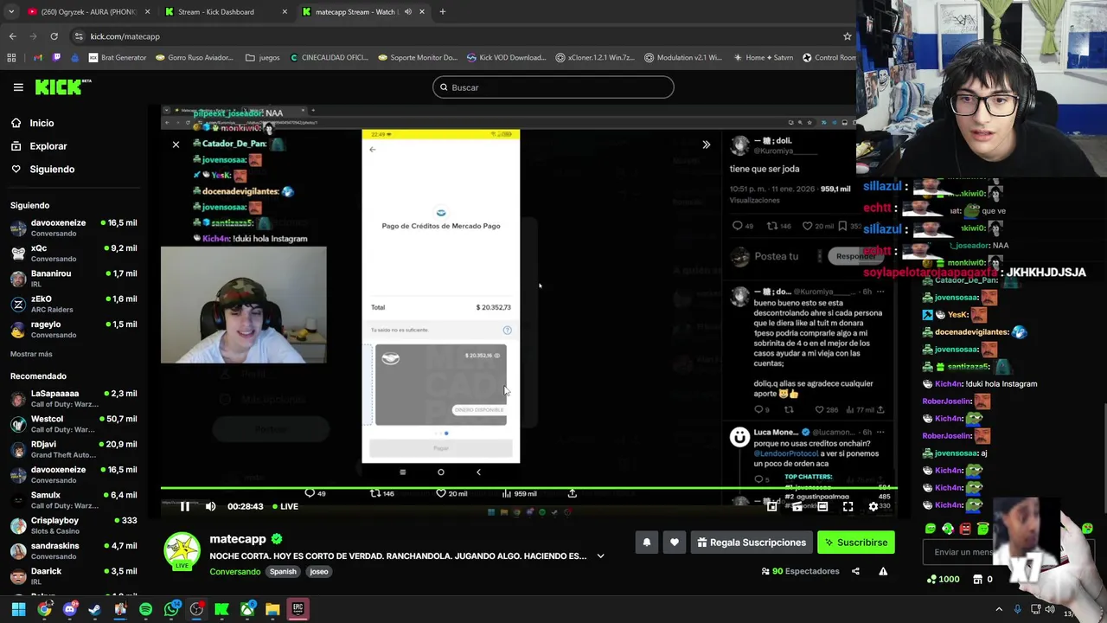Show hidden system tray icons
1107x623 pixels.
999,609
